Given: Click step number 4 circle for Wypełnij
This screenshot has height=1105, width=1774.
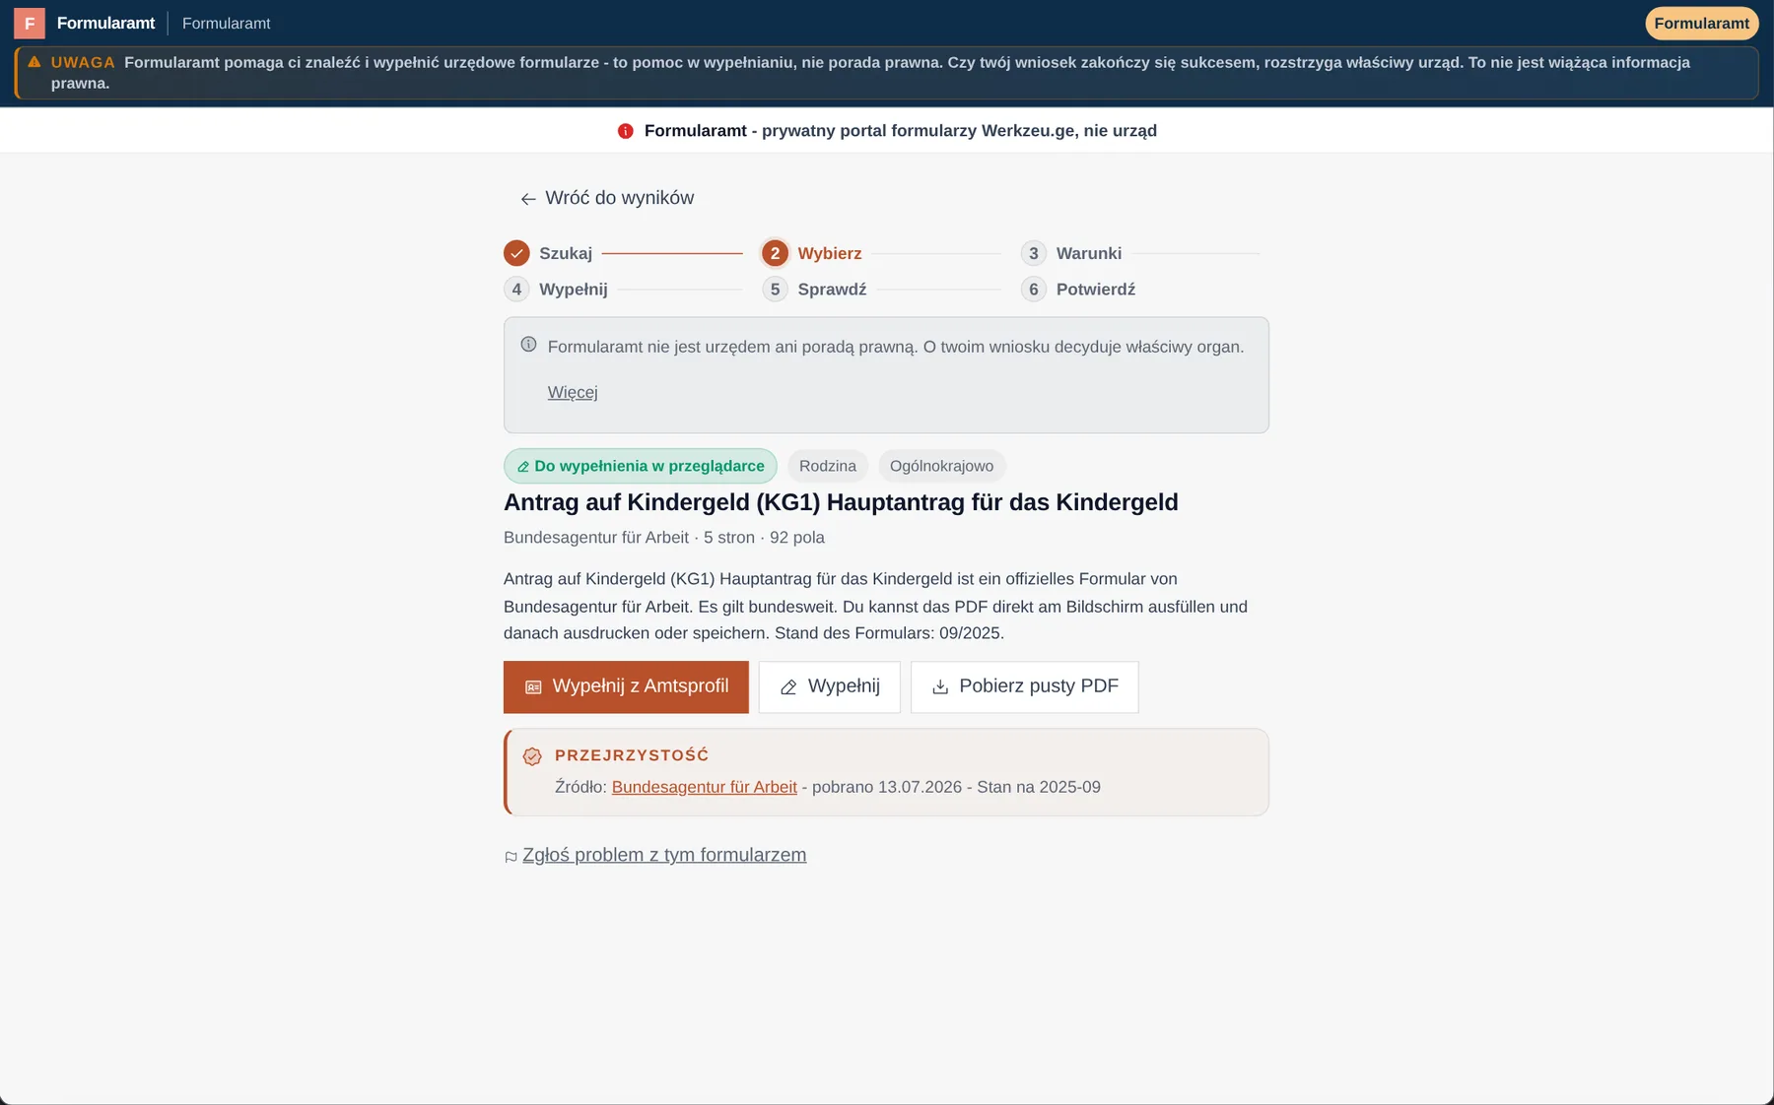Looking at the screenshot, I should (x=516, y=290).
